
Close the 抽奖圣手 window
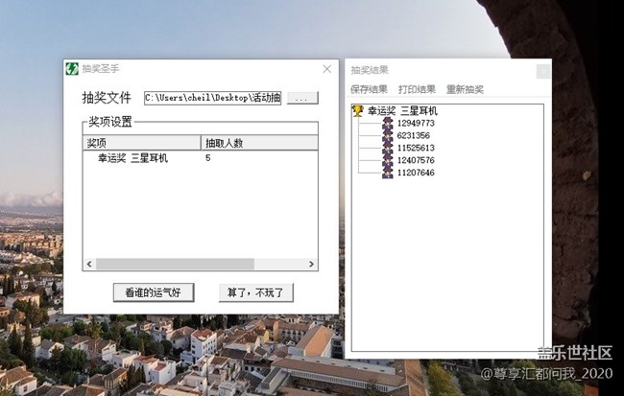click(x=327, y=69)
